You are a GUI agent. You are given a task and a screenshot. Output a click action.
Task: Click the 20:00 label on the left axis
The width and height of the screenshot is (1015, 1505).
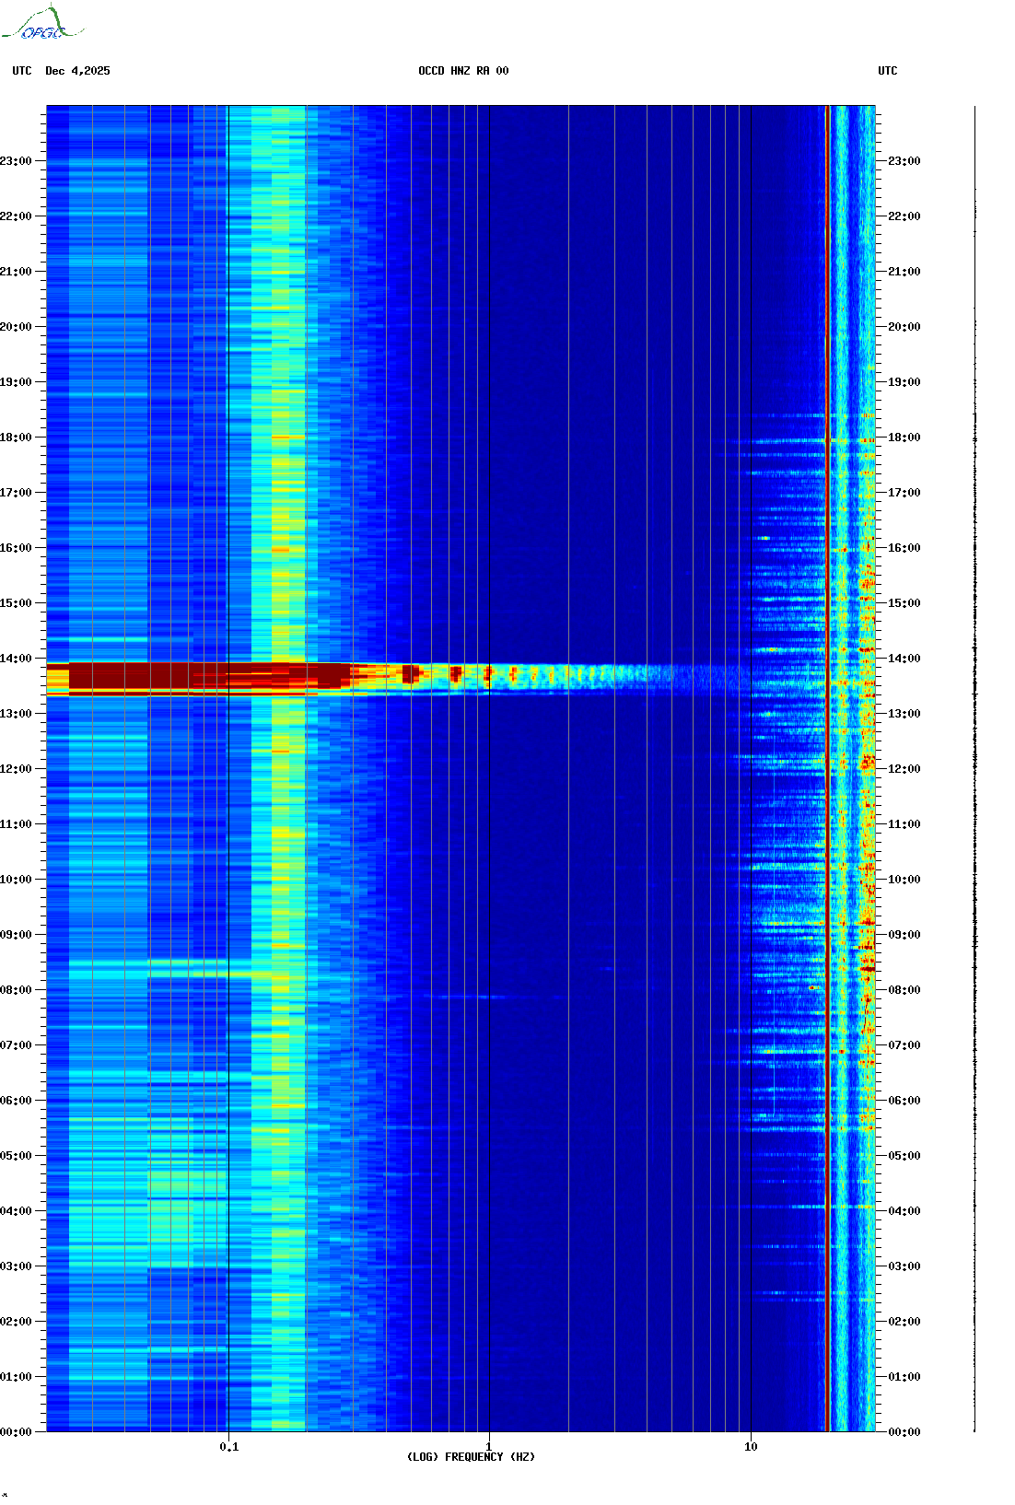click(x=16, y=327)
